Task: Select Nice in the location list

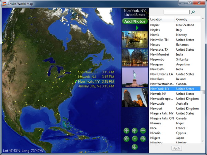Action: [175, 128]
